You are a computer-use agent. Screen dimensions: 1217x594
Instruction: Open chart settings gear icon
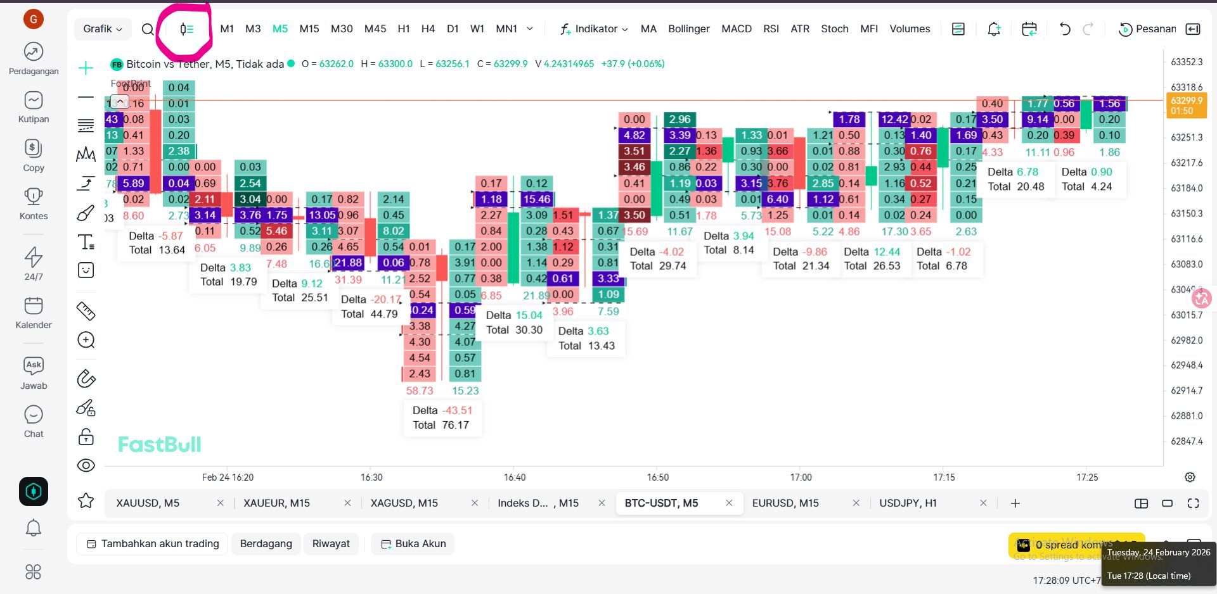pyautogui.click(x=1190, y=477)
